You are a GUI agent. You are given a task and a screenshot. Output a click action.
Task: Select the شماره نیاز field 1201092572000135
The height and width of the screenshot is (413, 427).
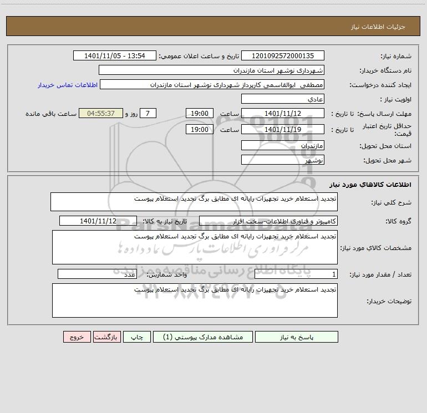coord(283,55)
